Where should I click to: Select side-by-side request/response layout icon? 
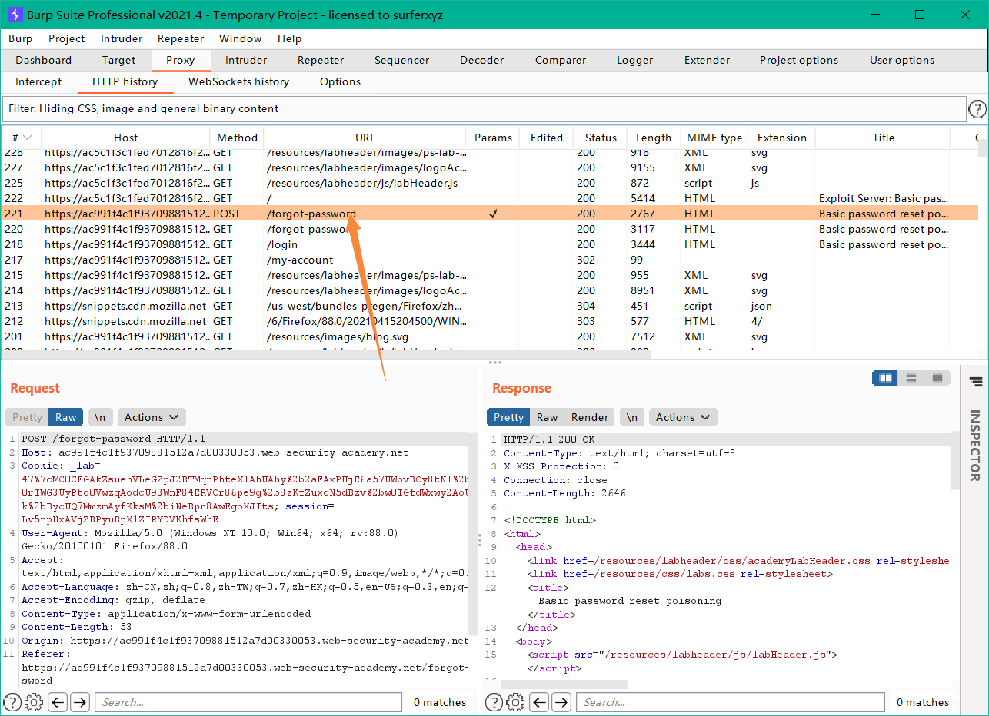pos(885,378)
